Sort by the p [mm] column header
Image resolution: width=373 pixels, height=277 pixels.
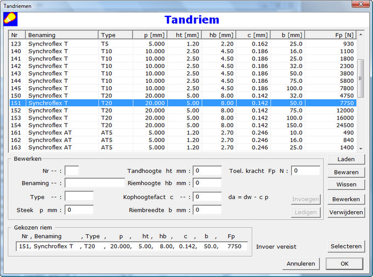150,35
